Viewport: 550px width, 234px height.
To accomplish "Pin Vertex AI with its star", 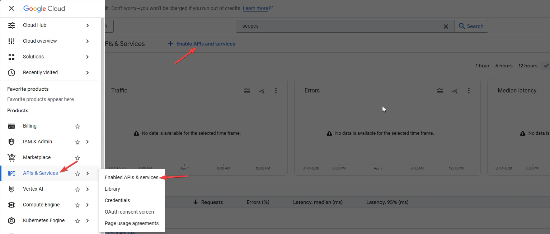I will [77, 189].
